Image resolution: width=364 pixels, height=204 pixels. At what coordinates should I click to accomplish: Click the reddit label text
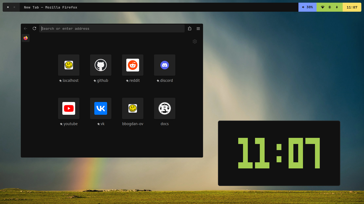click(x=135, y=80)
